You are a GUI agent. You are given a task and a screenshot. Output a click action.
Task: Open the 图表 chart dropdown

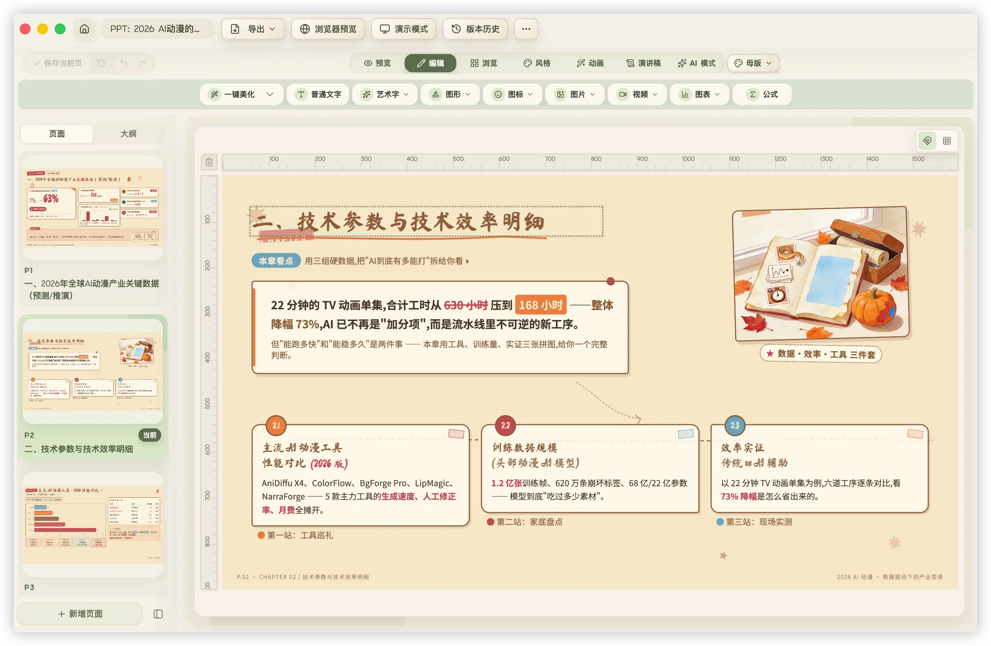coord(700,95)
